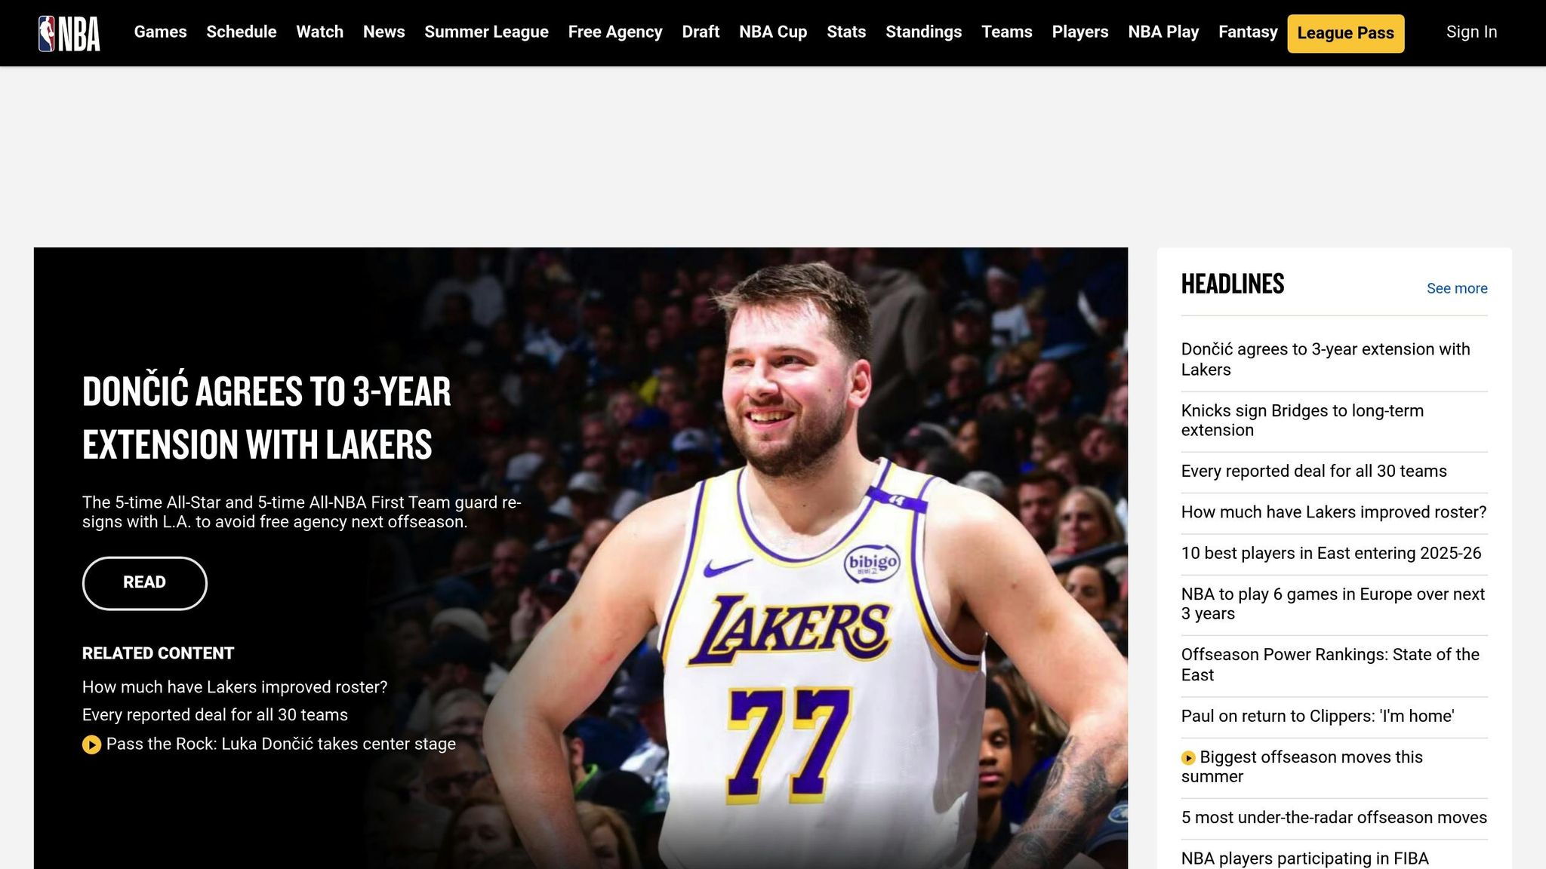The width and height of the screenshot is (1546, 869).
Task: Click play icon next to Biggest offseason moves
Action: (1188, 757)
